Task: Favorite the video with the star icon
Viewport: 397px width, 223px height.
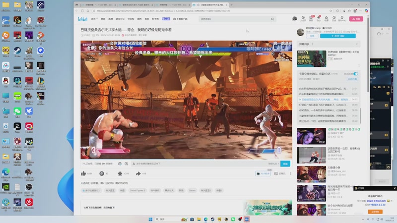Action: click(120, 173)
